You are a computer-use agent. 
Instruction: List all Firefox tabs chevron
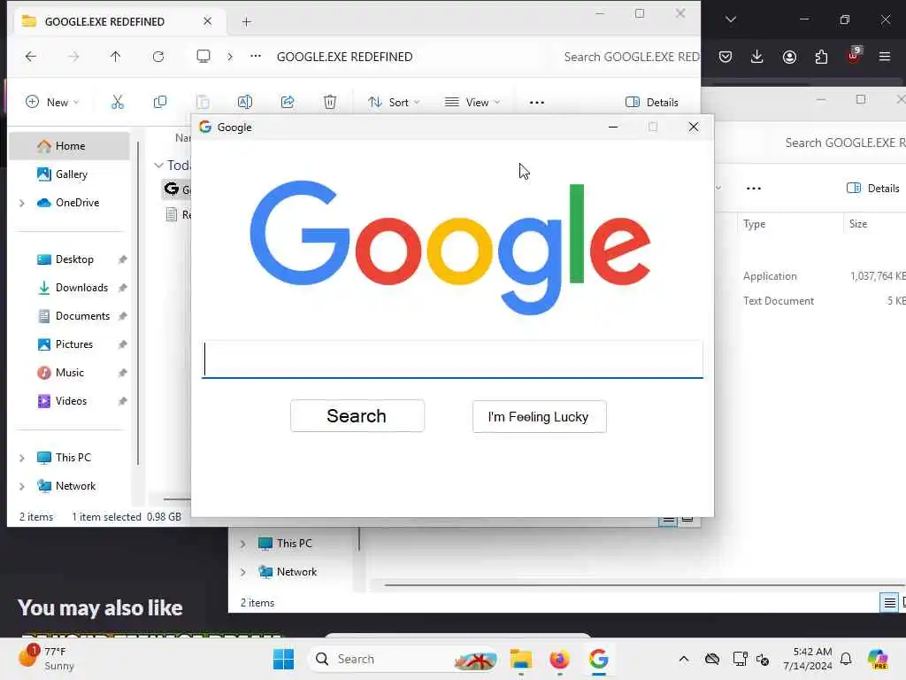731,19
